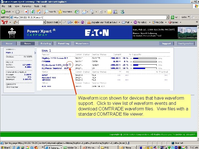Open the Favorites menu
Screen dimensions: 199x149
27,6
